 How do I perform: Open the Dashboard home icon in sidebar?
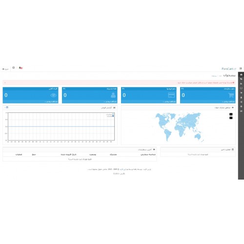point(241,75)
